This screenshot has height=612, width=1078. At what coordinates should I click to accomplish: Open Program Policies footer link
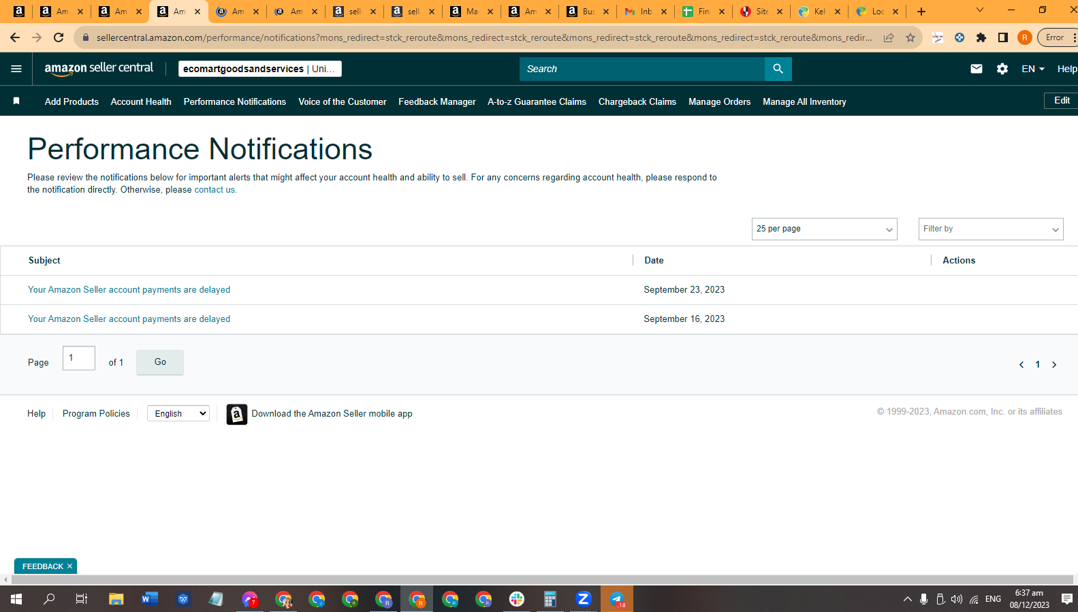96,413
